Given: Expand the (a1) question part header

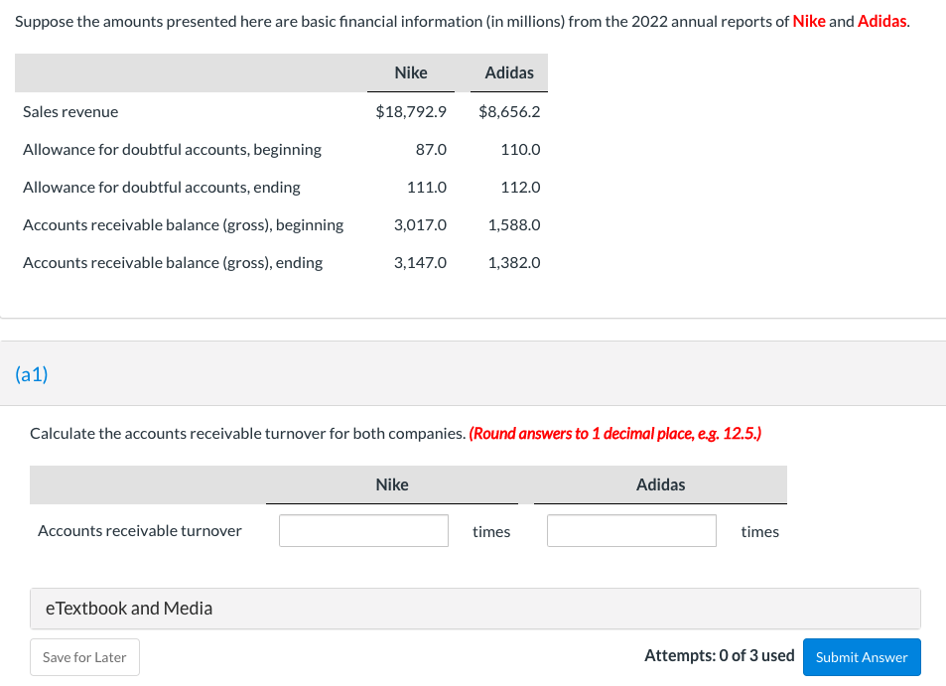Looking at the screenshot, I should click(x=29, y=375).
